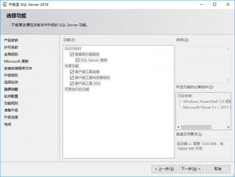This screenshot has height=177, width=235.
Task: Select the 已经安装 prerequisites node
Action: [185, 95]
